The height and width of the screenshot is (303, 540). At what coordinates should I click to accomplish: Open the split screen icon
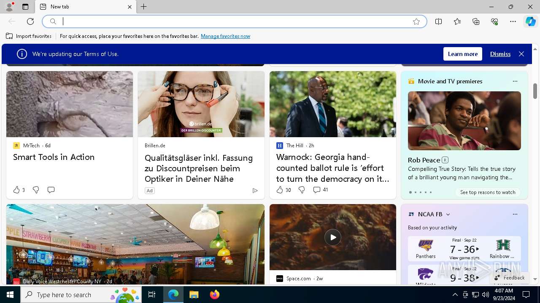click(x=439, y=21)
